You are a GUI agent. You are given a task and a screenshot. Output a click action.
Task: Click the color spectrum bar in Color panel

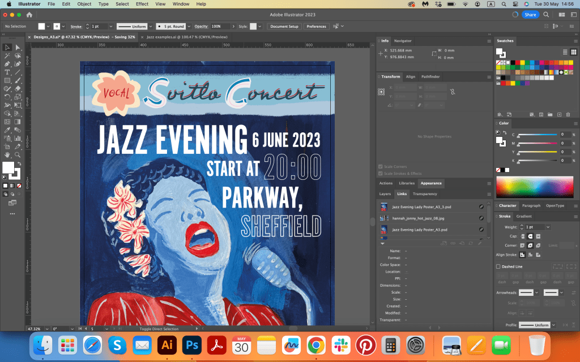[x=534, y=187]
